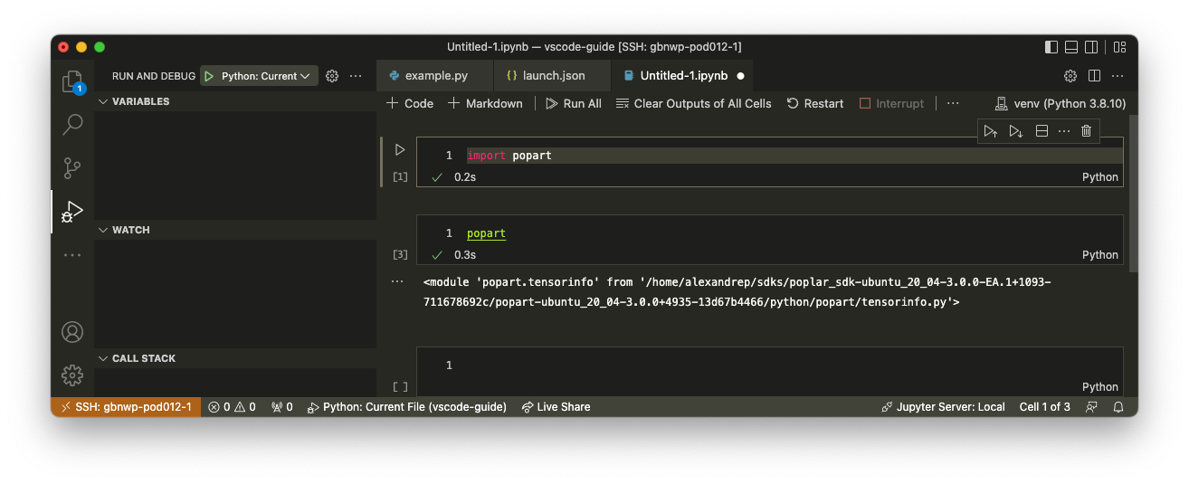Split the editor right
The height and width of the screenshot is (484, 1189).
[1094, 76]
